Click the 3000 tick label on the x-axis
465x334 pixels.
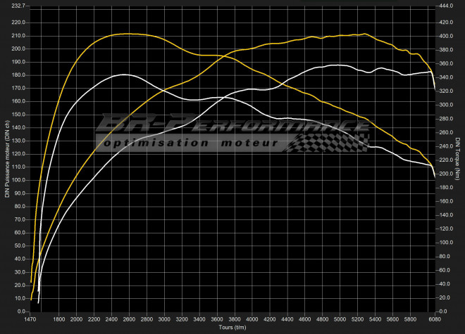point(165,319)
